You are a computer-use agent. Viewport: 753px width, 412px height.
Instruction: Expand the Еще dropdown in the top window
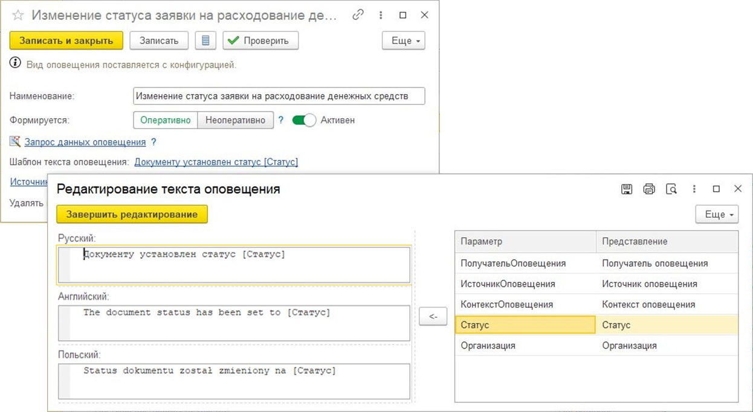(403, 41)
